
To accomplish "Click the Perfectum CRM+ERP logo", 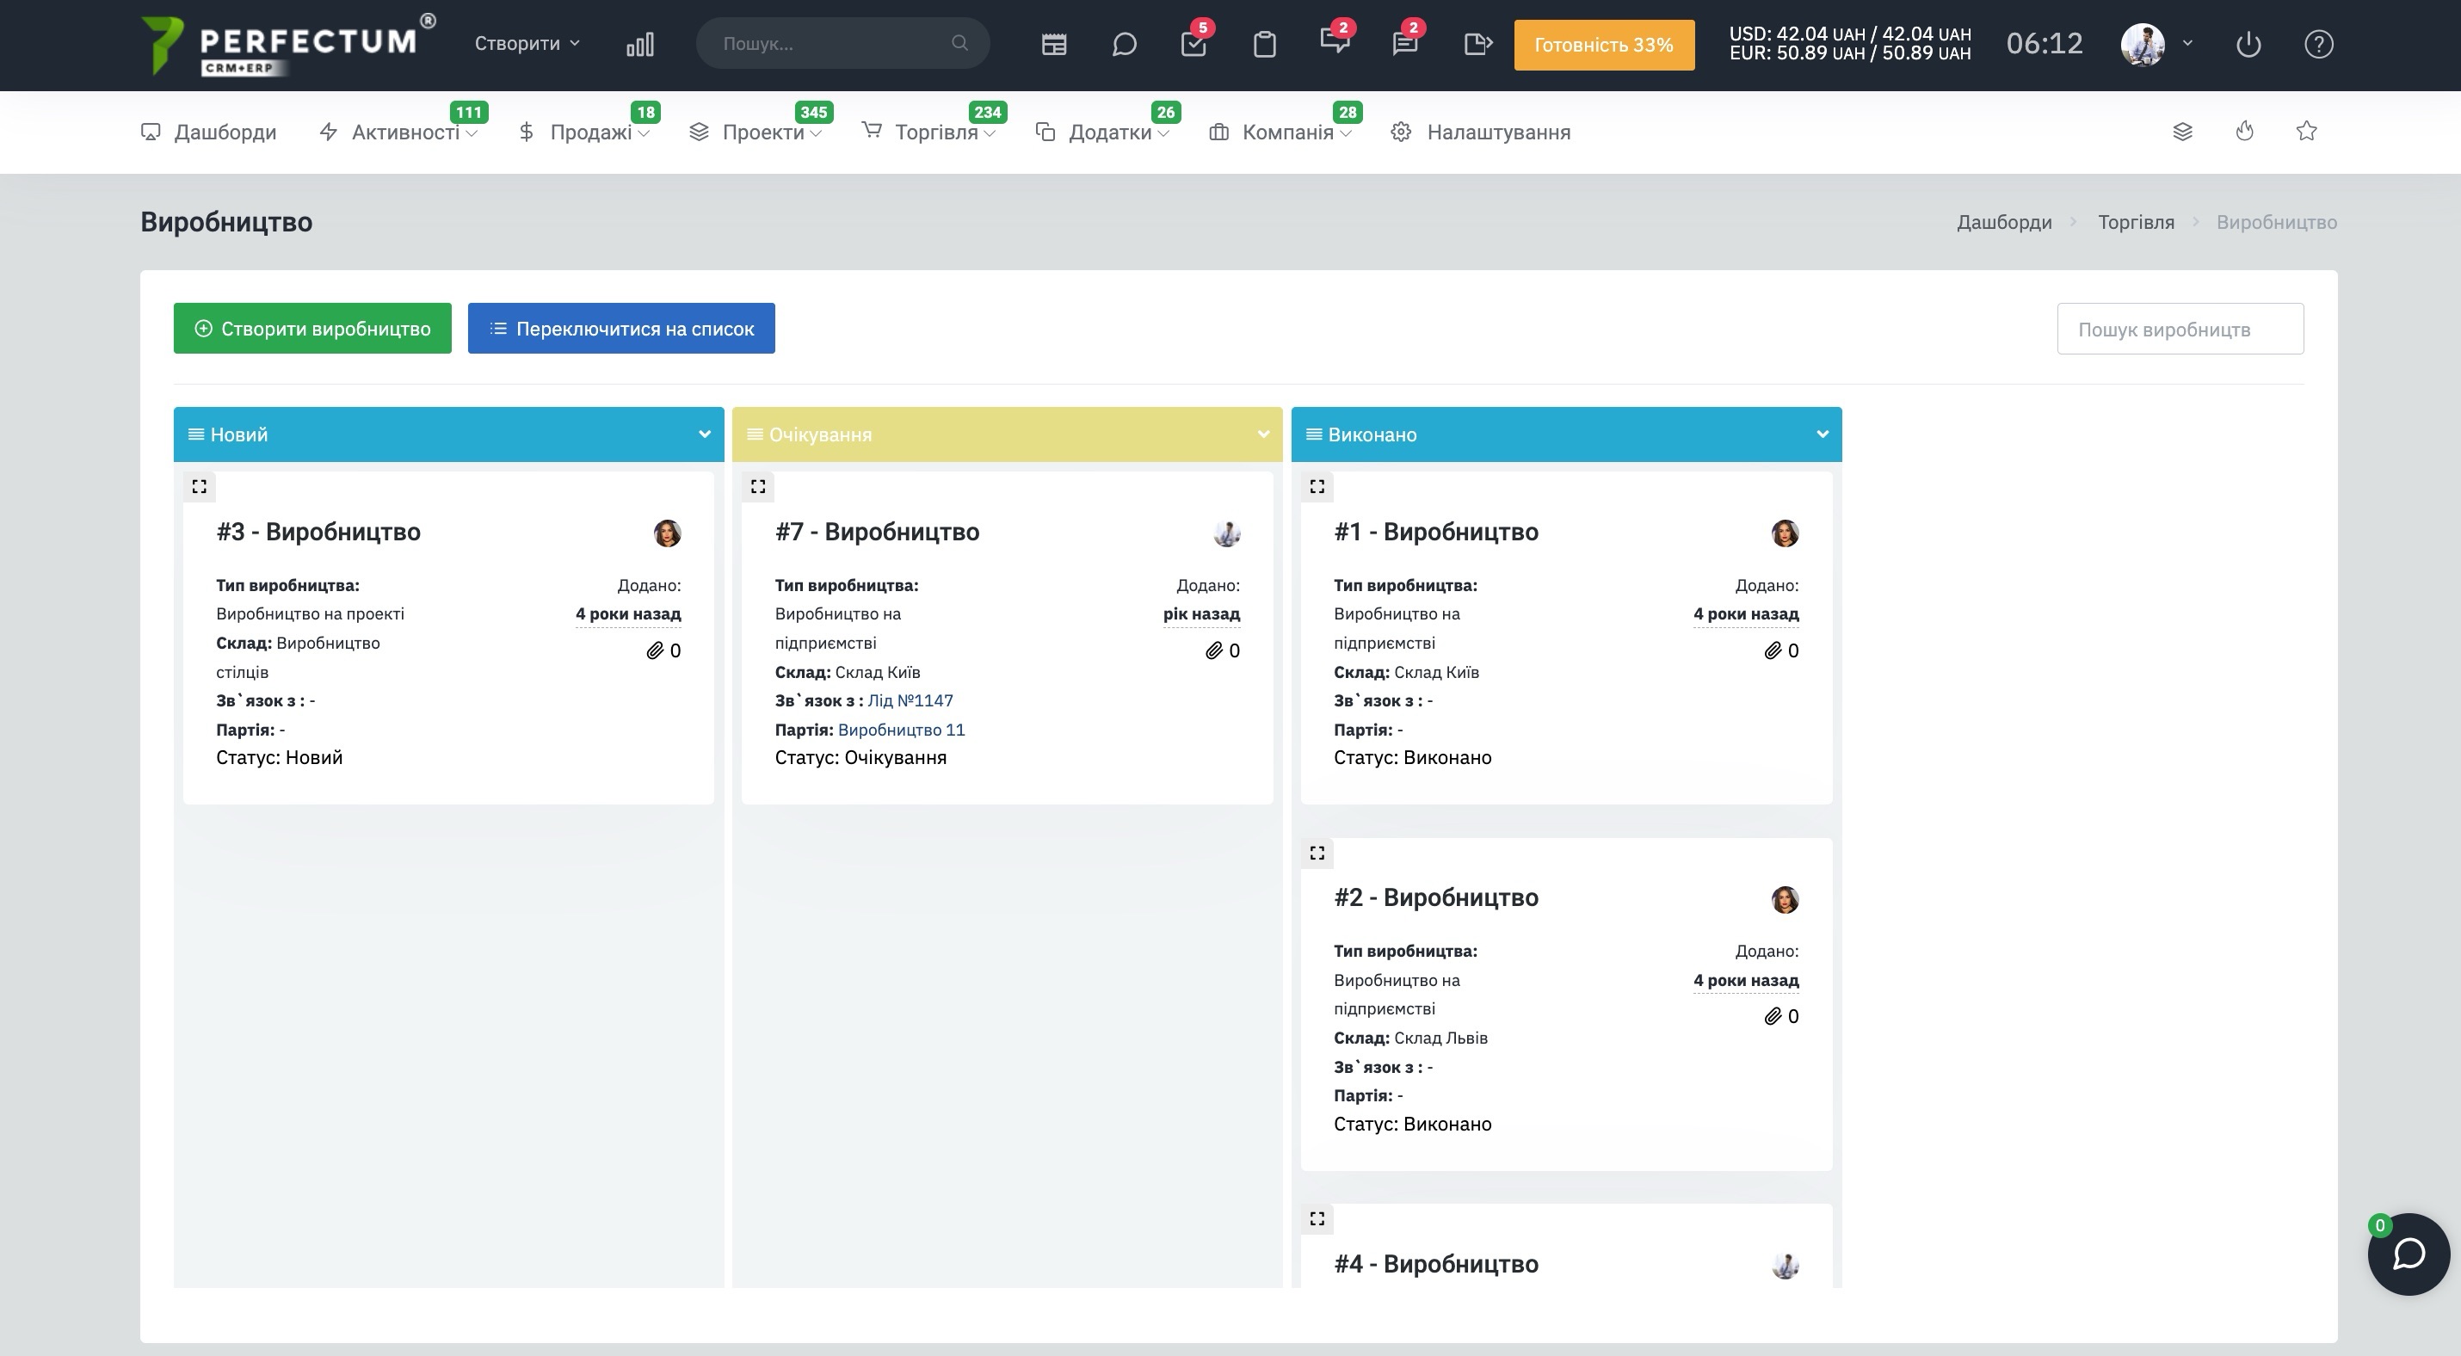I will tap(287, 45).
